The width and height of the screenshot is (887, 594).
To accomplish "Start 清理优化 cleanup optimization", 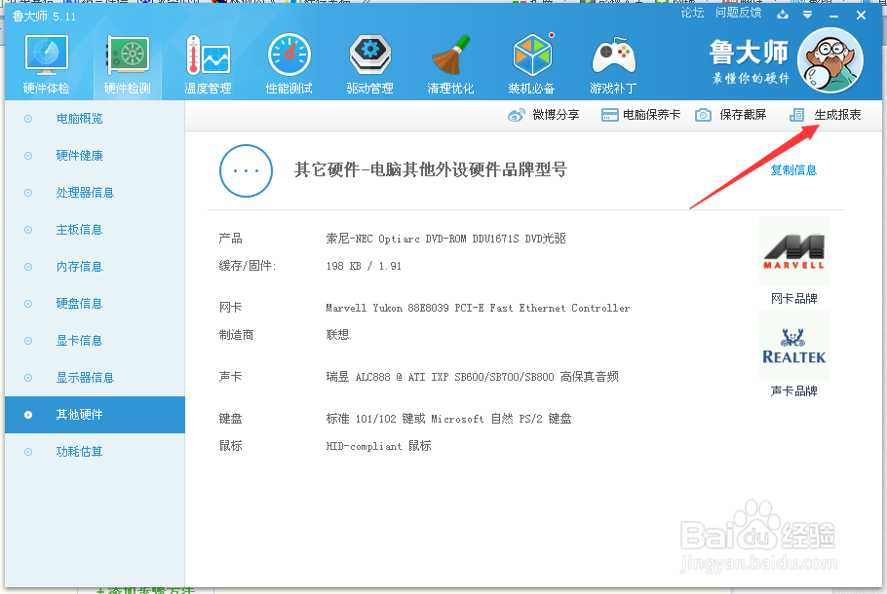I will (451, 60).
